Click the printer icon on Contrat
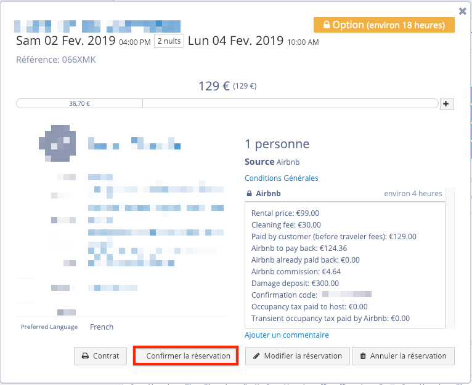The image size is (472, 385). [x=84, y=356]
